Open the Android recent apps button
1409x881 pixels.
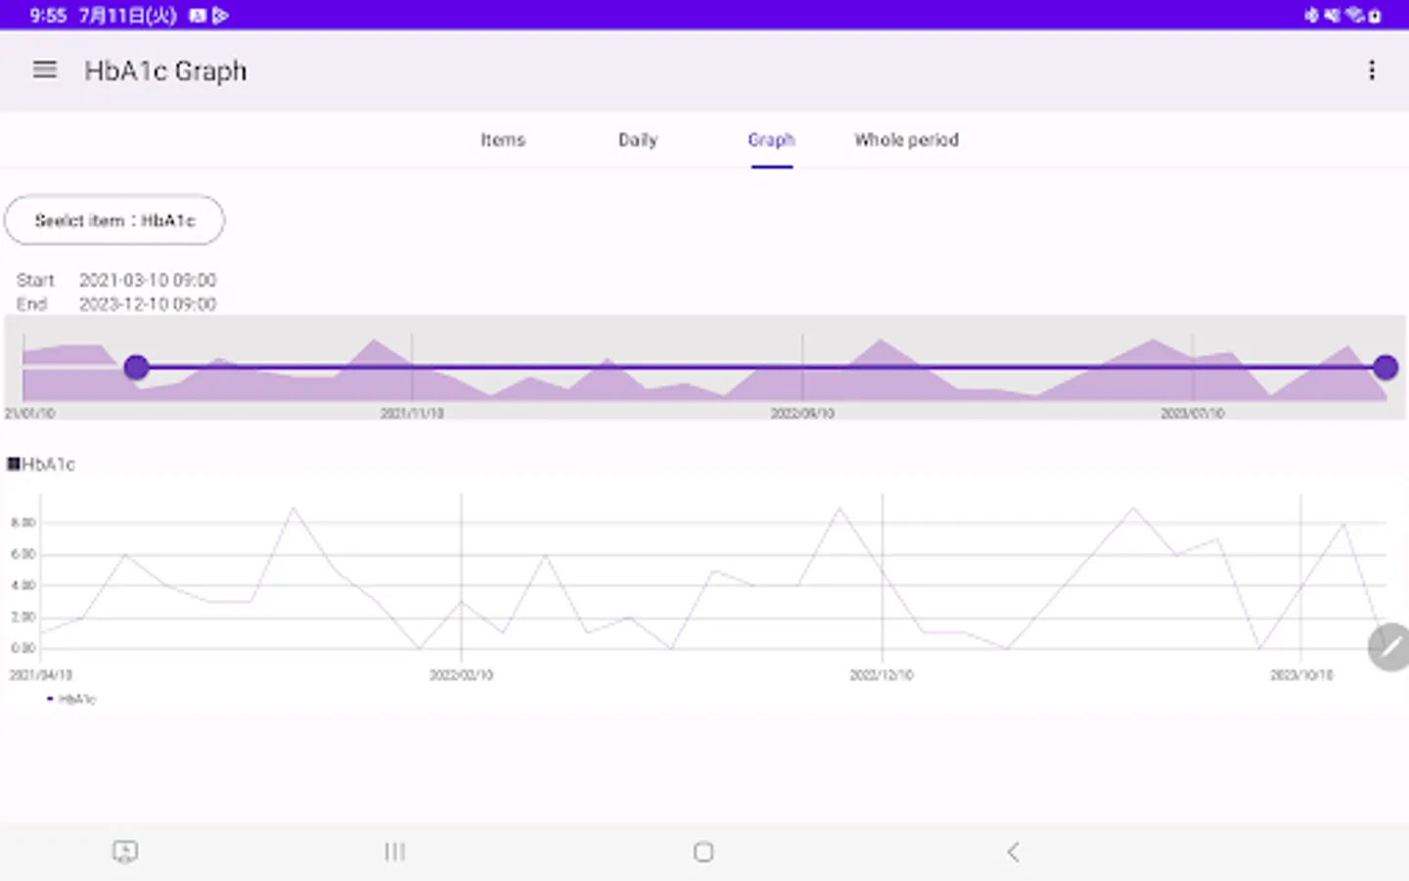(394, 852)
